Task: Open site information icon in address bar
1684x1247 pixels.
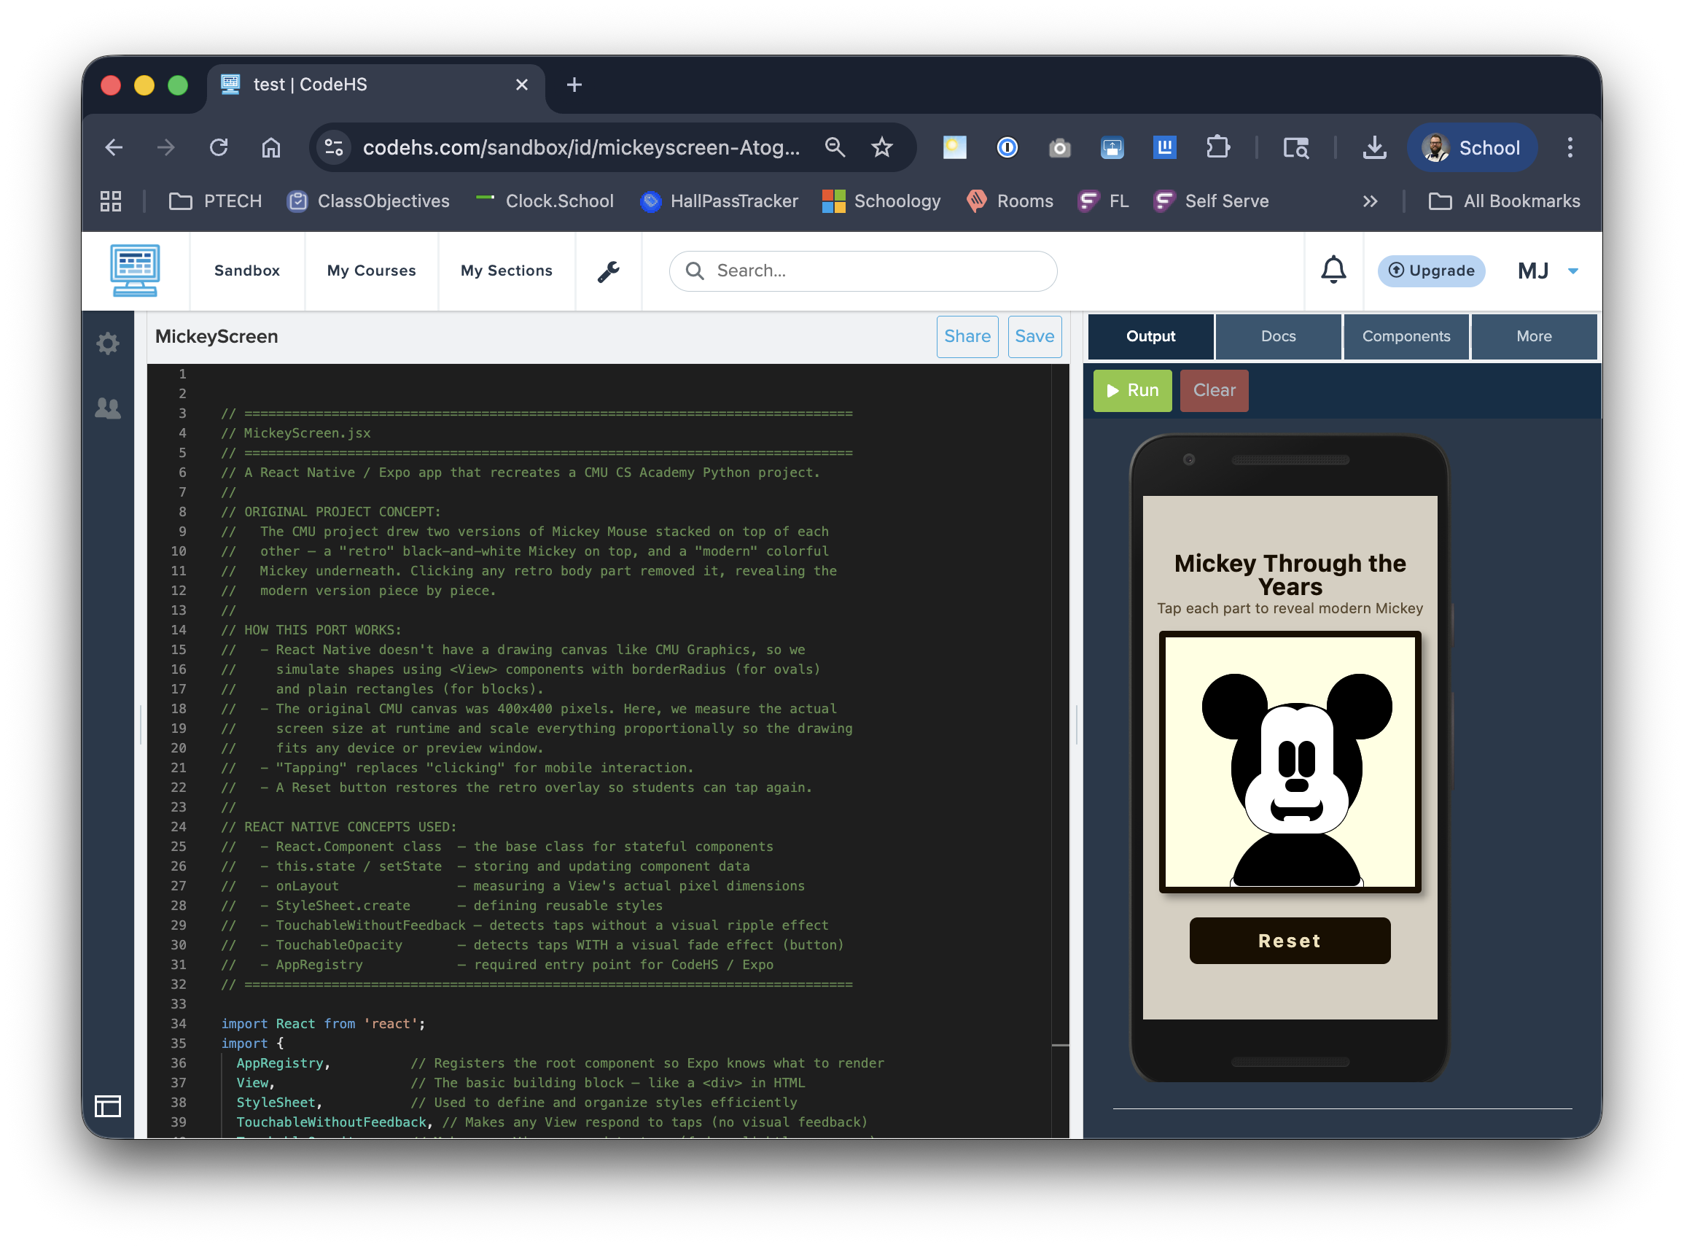Action: [x=333, y=147]
